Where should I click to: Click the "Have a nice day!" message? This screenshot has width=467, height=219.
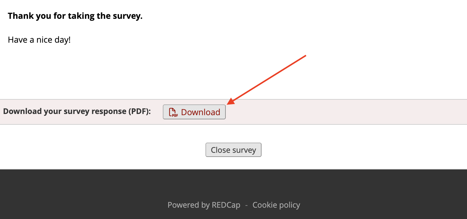tap(39, 40)
